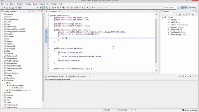Toggle Hide Local Types in Outline toolbar
Viewport: 199px width, 112px height.
tap(193, 15)
